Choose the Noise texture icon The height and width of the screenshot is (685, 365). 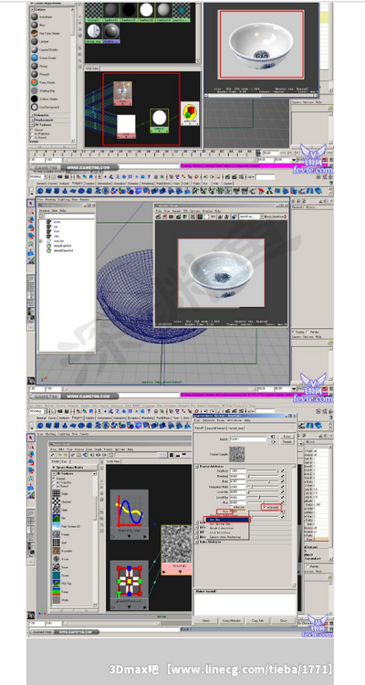(x=57, y=567)
